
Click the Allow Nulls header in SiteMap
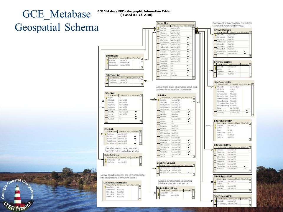point(136,95)
